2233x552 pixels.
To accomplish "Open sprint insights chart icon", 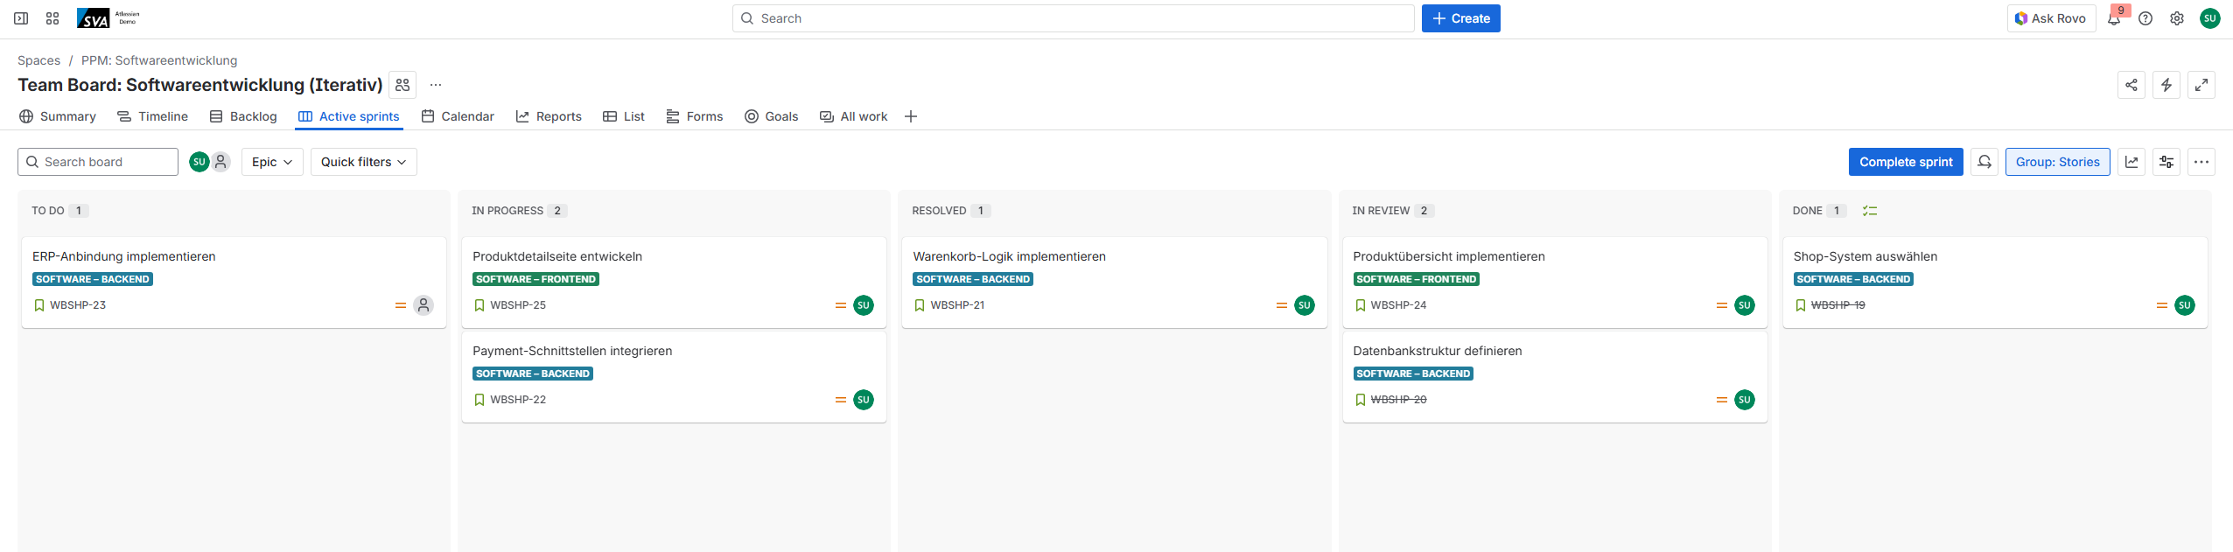I will click(x=2131, y=162).
